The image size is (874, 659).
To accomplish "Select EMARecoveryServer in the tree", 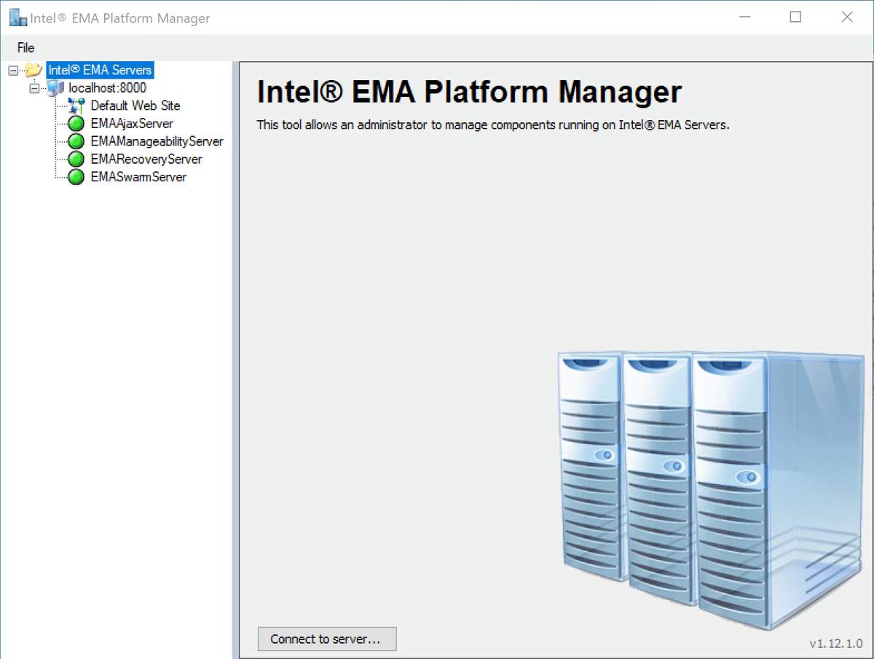I will tap(146, 159).
